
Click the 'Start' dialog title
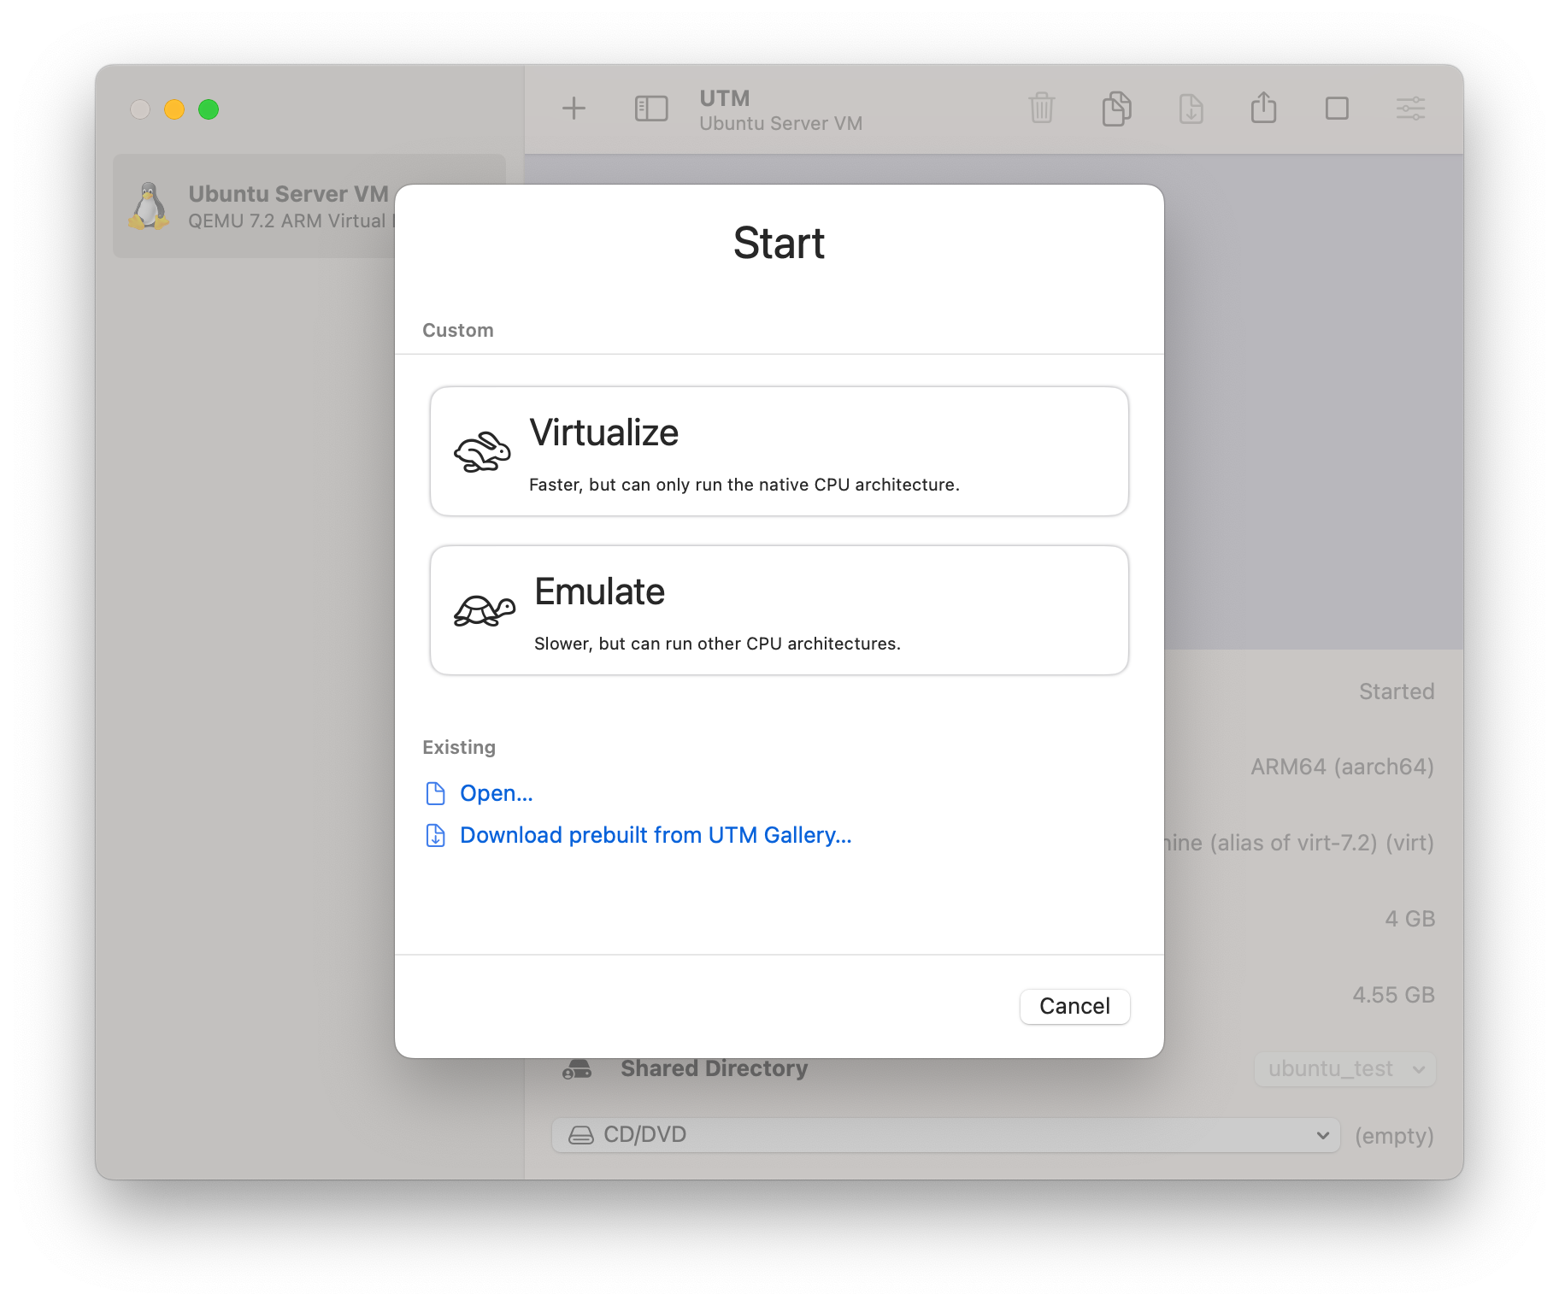779,243
